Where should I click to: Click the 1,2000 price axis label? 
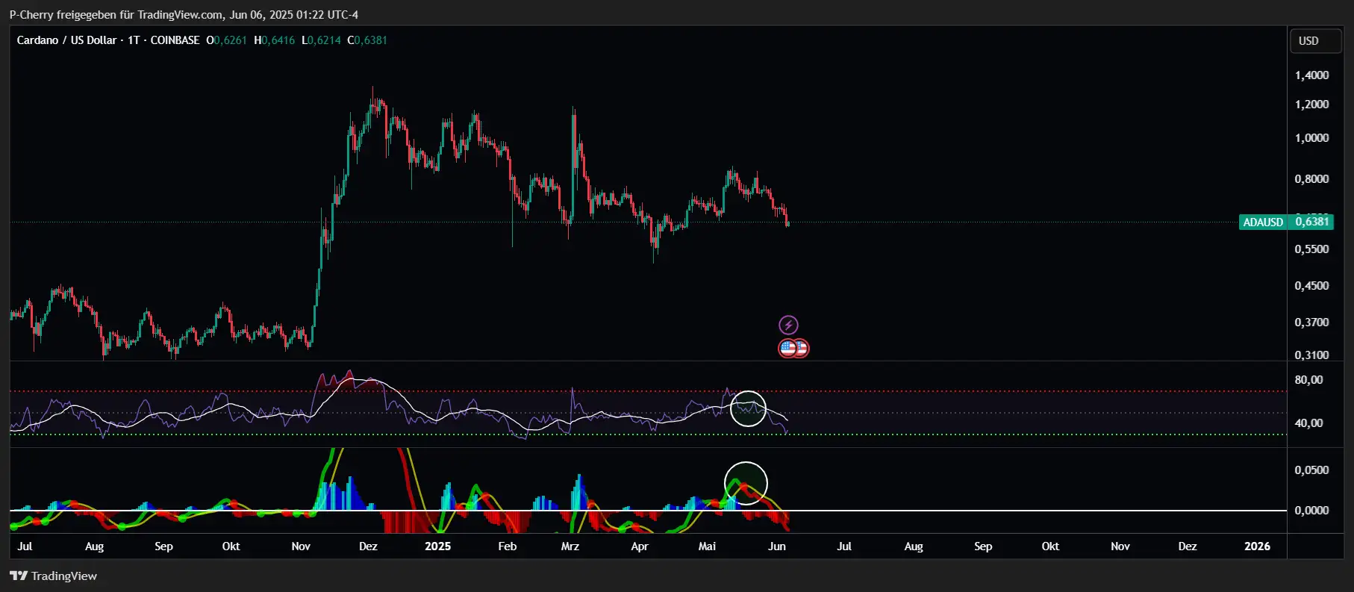[x=1311, y=105]
